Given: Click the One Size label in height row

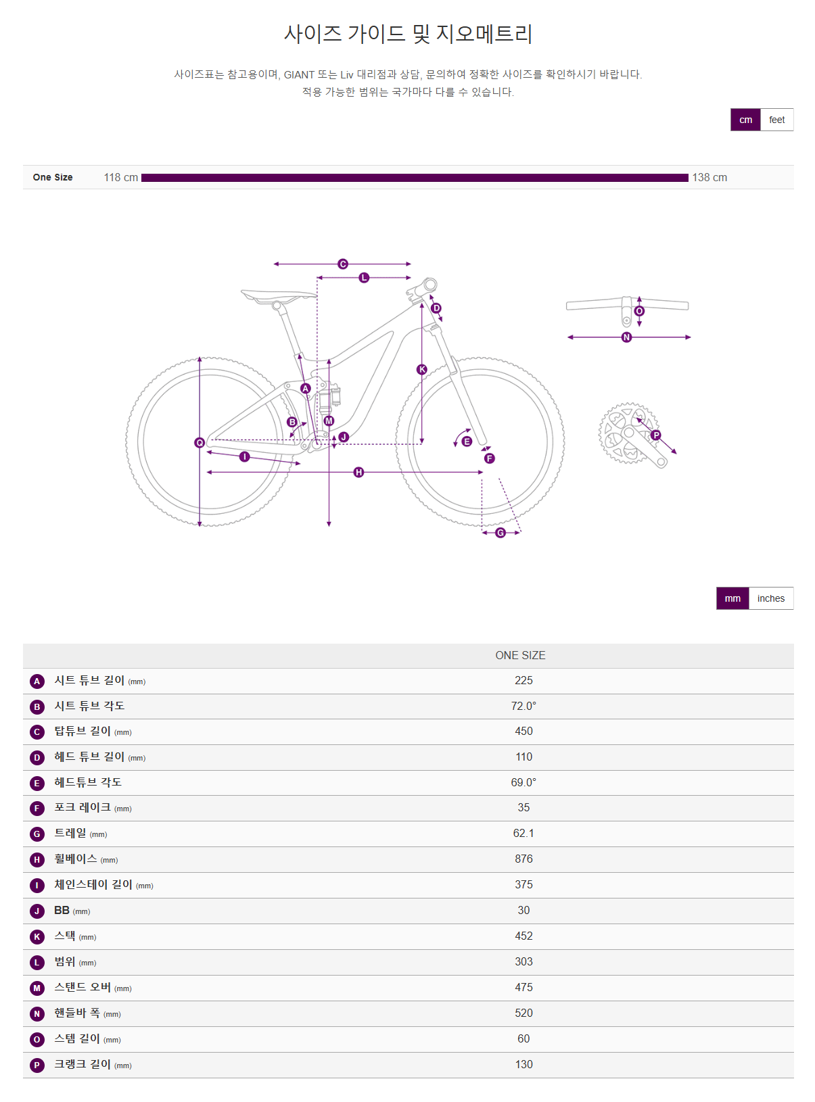Looking at the screenshot, I should point(53,177).
